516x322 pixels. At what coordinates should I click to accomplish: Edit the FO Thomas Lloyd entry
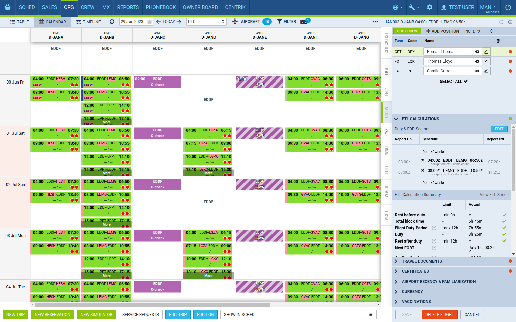(486, 61)
